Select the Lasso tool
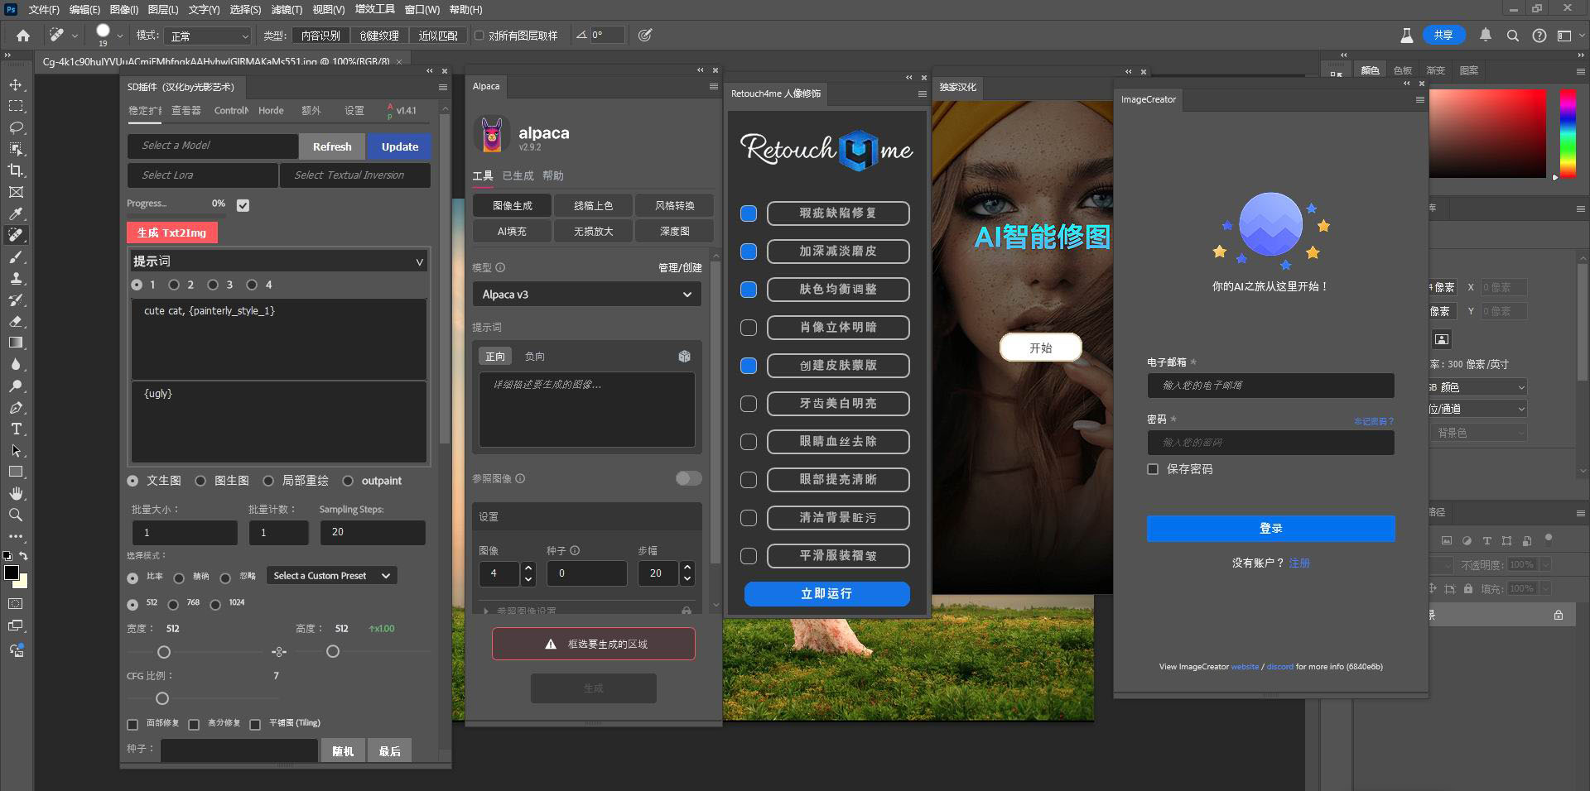The image size is (1590, 791). click(16, 127)
